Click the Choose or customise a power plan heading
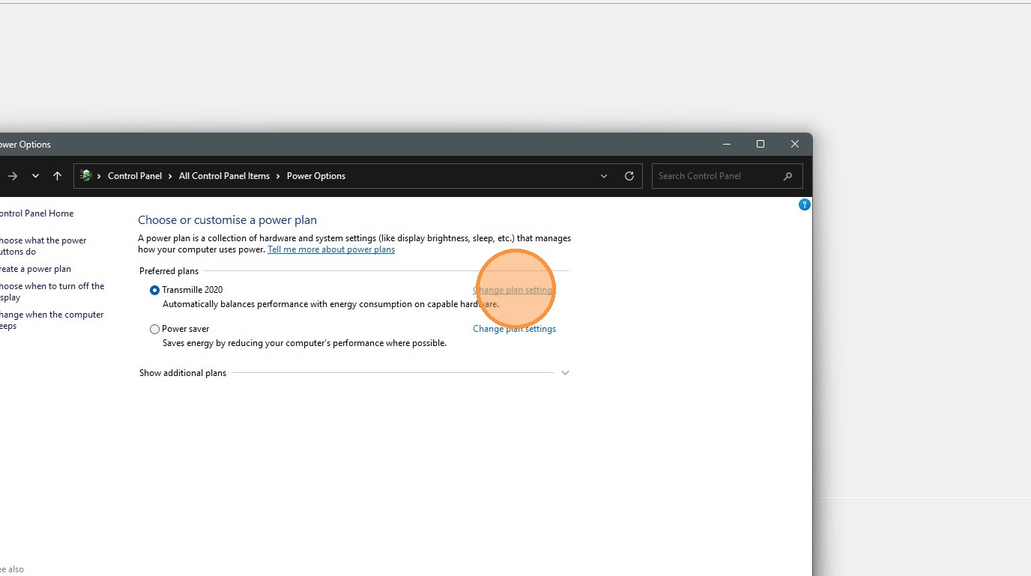Screen dimensions: 1031x576 click(227, 220)
